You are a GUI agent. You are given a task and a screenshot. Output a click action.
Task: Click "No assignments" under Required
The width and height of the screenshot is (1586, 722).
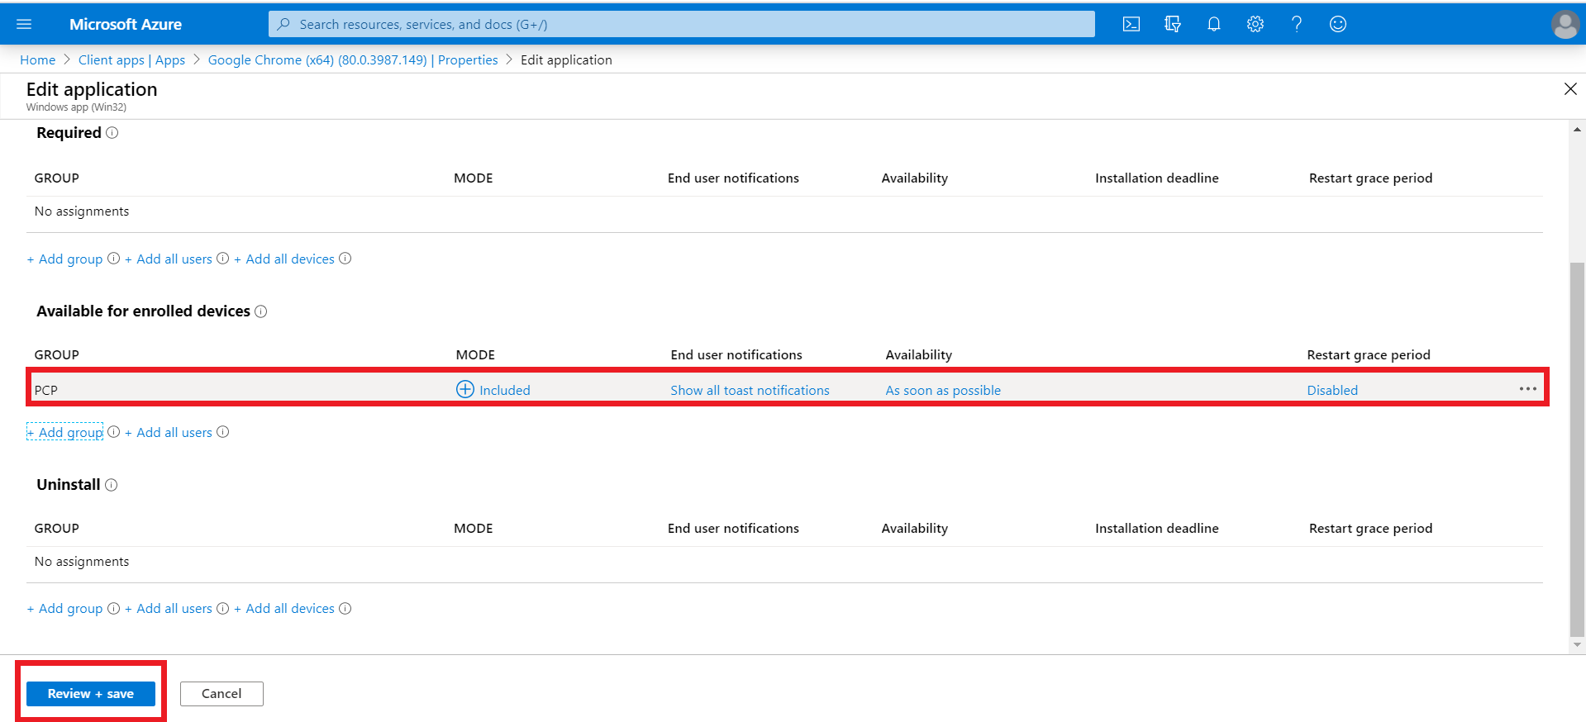click(x=82, y=211)
